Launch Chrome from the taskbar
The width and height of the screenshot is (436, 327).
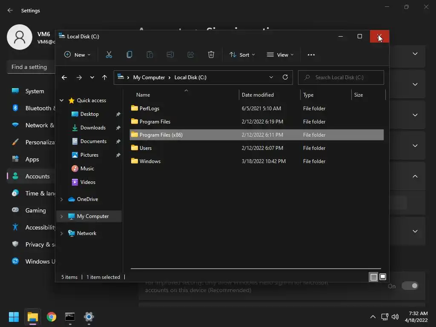pos(51,317)
